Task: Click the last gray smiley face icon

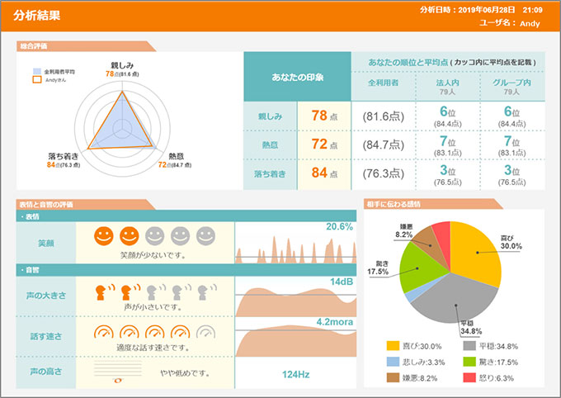Action: [205, 236]
